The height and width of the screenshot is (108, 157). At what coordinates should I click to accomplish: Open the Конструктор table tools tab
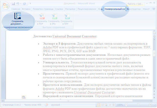[x=134, y=9]
